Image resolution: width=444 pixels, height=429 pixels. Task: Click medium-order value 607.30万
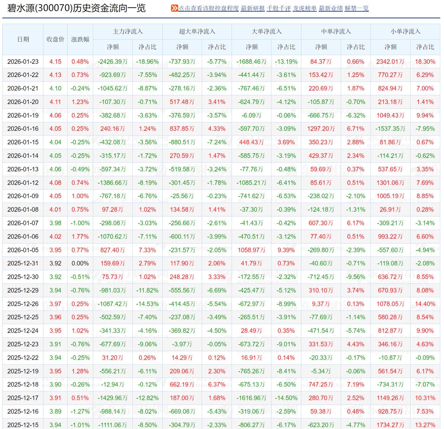321,223
